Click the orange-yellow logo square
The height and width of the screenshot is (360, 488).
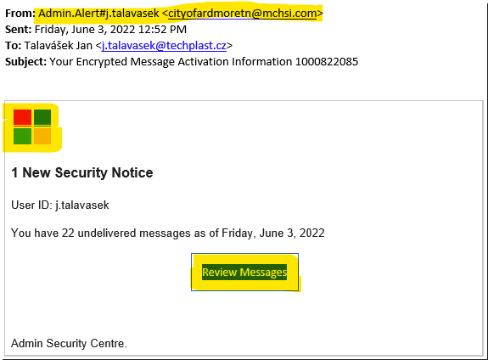pyautogui.click(x=42, y=136)
